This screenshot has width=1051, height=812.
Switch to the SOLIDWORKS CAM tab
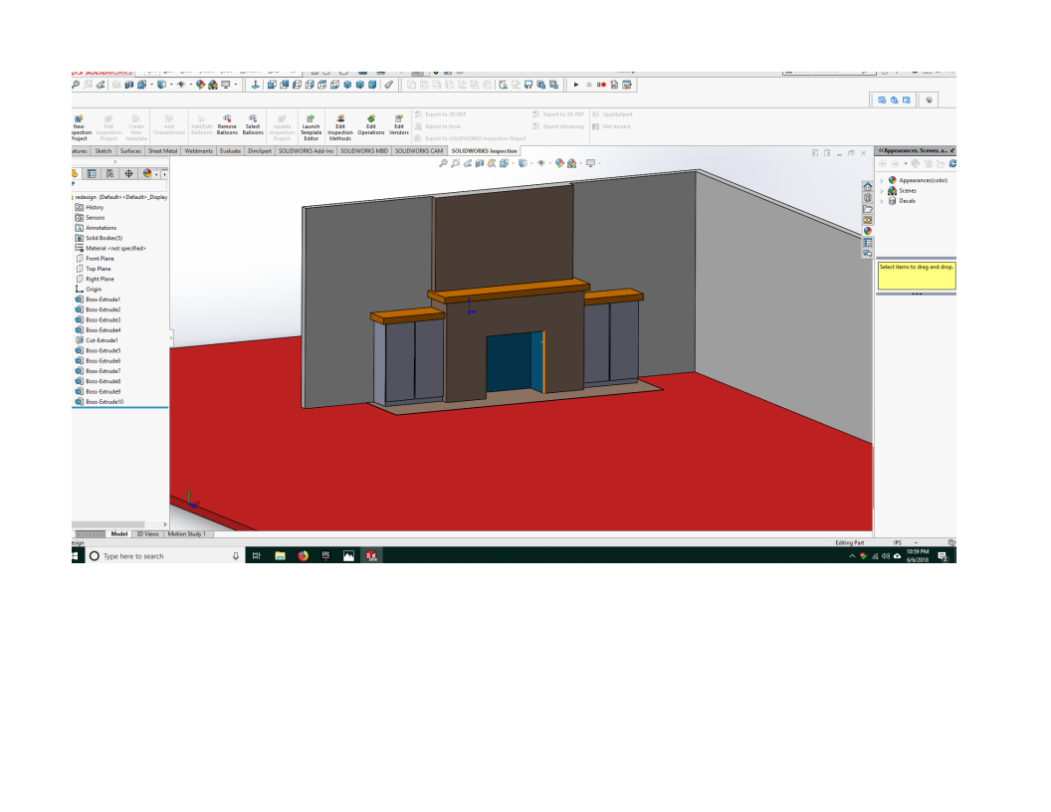tap(419, 150)
